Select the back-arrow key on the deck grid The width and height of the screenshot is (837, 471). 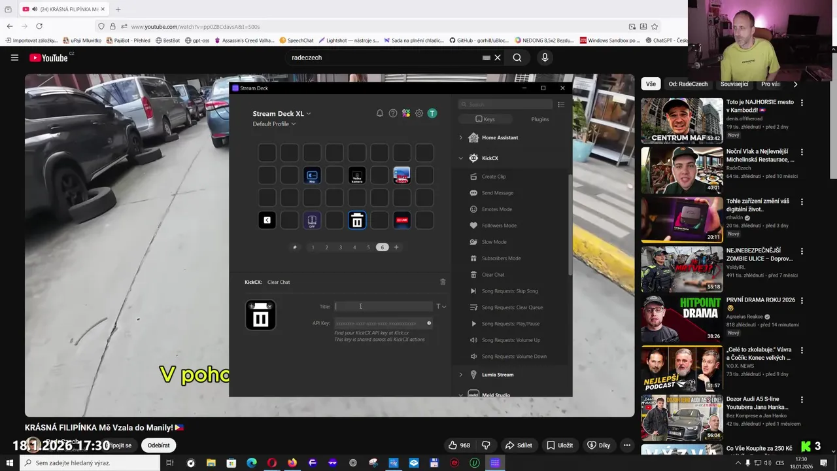[x=267, y=220]
